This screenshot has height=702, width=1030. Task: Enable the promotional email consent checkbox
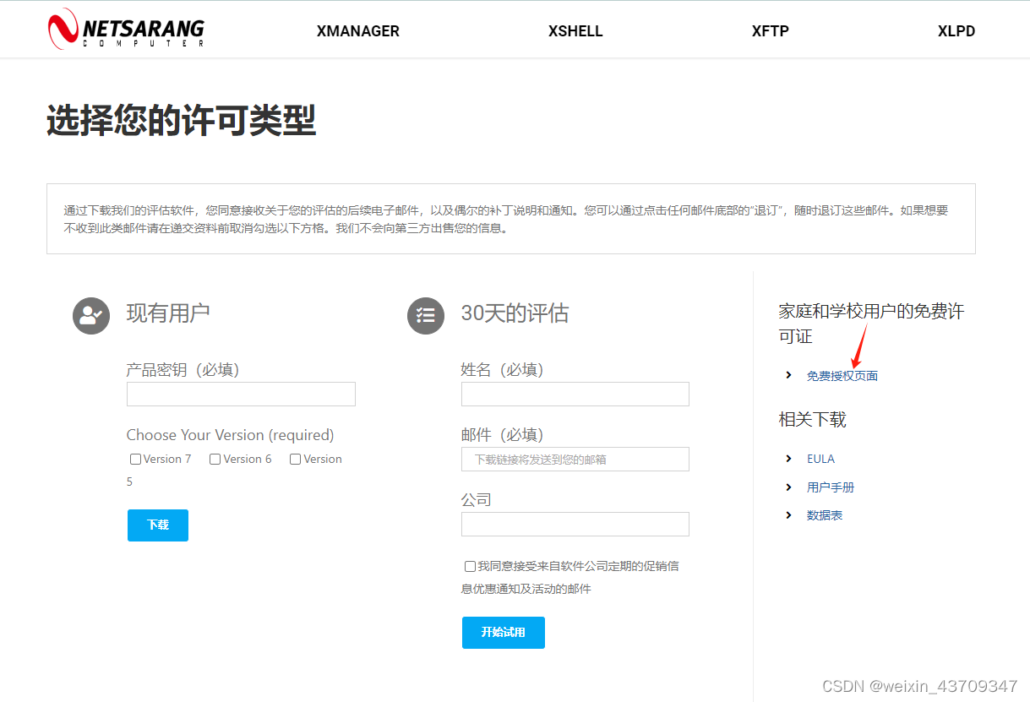tap(470, 566)
